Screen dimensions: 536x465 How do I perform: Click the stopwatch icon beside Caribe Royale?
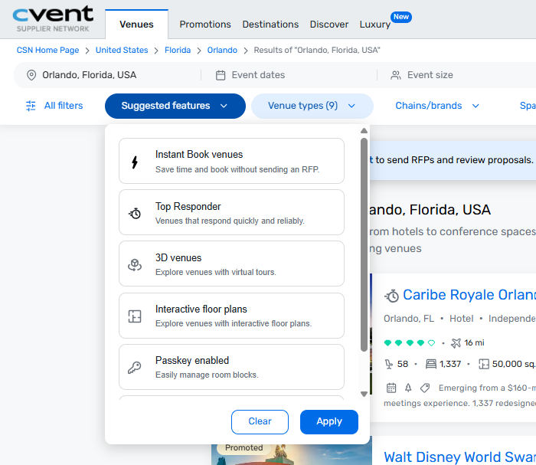tap(392, 296)
